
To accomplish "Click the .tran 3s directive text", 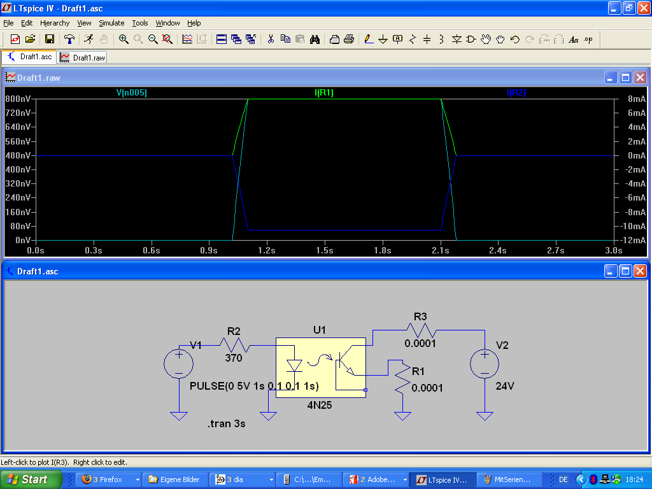I will 227,423.
